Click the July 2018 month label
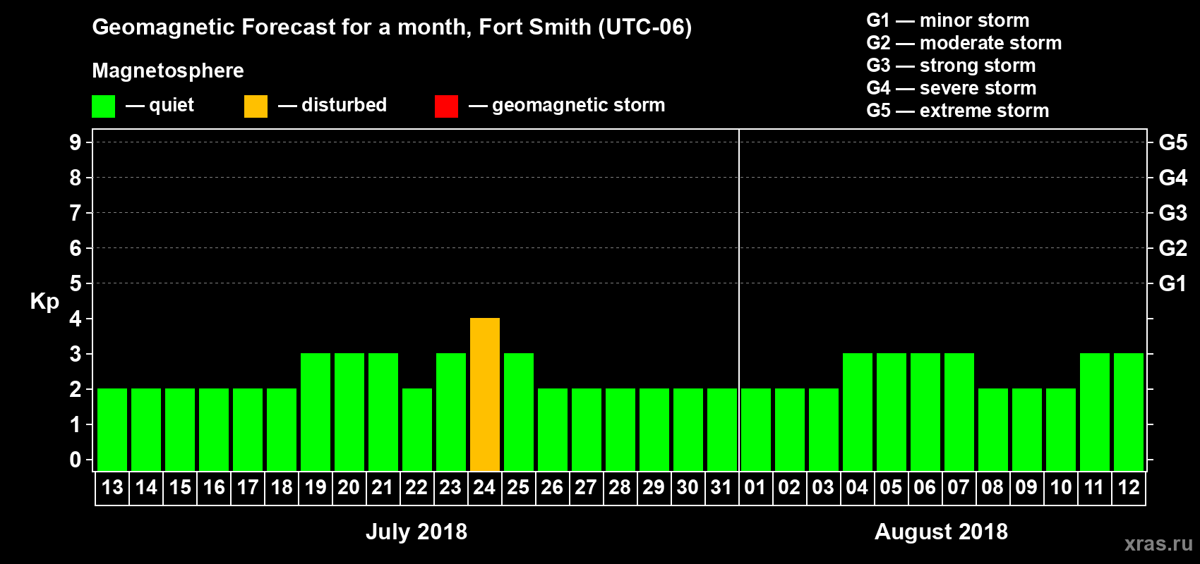Image resolution: width=1200 pixels, height=564 pixels. [416, 532]
